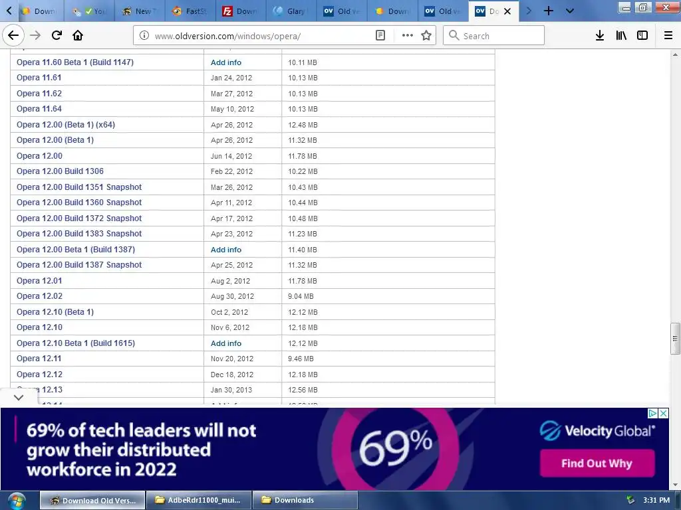Open the Opera 12.12 download link
Image resolution: width=681 pixels, height=510 pixels.
pyautogui.click(x=39, y=375)
